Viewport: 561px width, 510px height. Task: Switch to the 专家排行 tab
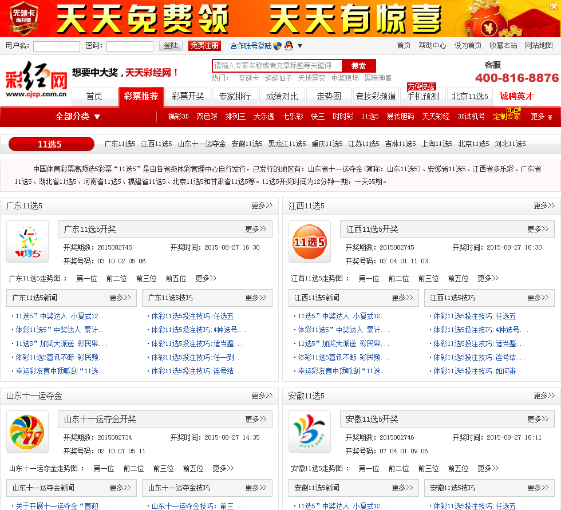coord(235,97)
